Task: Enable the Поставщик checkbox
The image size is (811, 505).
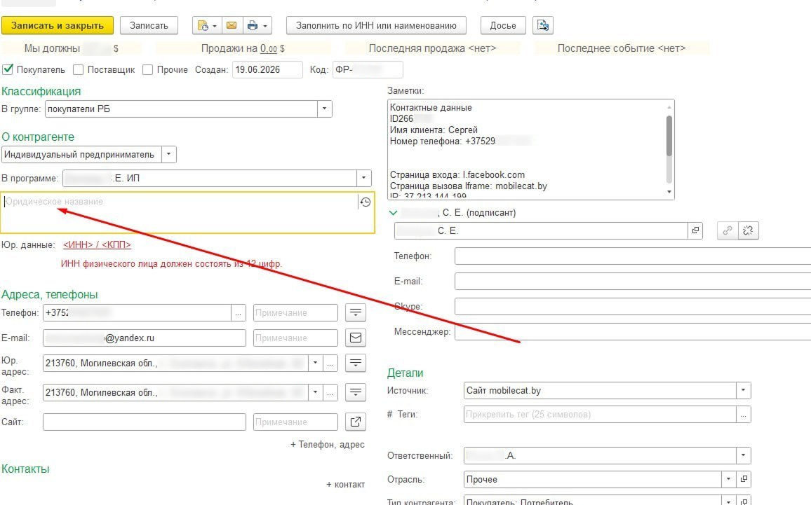Action: pyautogui.click(x=78, y=70)
